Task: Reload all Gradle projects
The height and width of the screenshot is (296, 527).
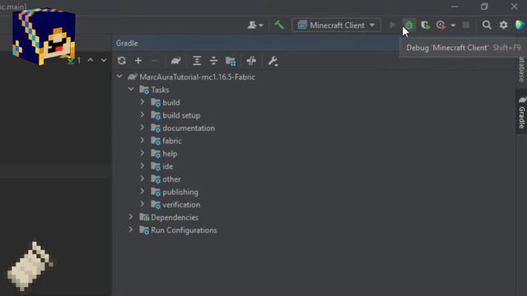Action: [x=122, y=61]
